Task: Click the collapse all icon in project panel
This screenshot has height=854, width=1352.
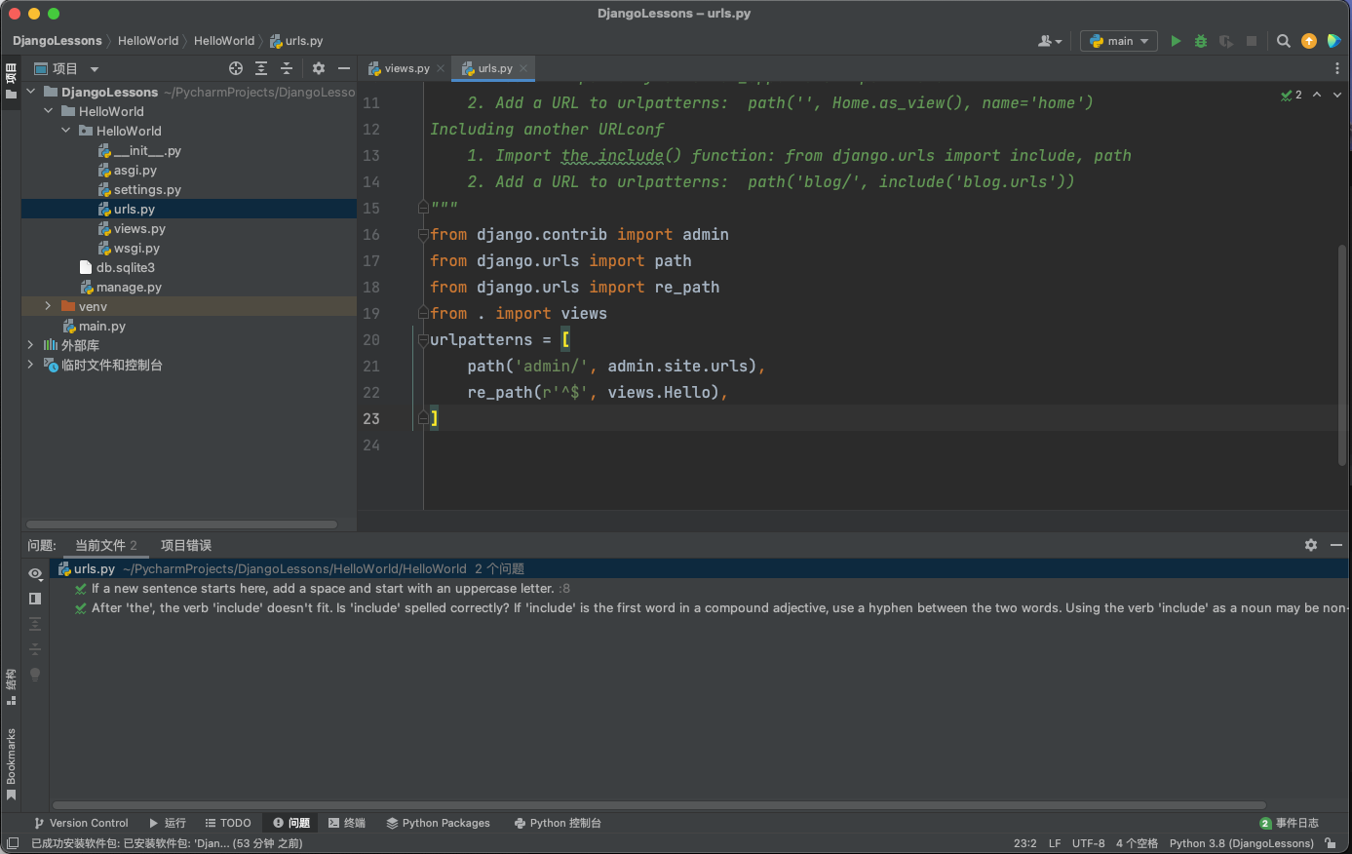Action: [287, 68]
